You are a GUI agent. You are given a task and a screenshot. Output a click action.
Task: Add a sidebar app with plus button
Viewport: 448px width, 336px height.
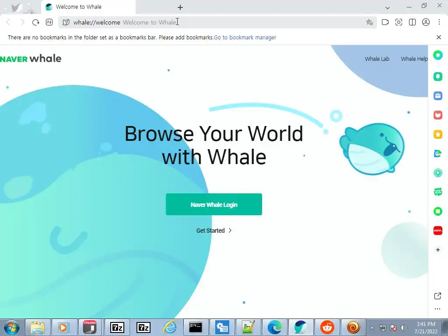(x=437, y=250)
